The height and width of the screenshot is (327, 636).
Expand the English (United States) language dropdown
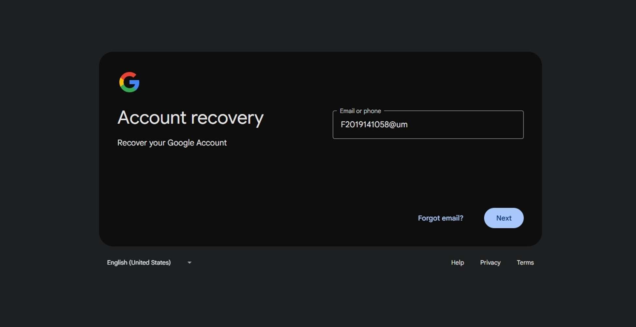tap(149, 263)
